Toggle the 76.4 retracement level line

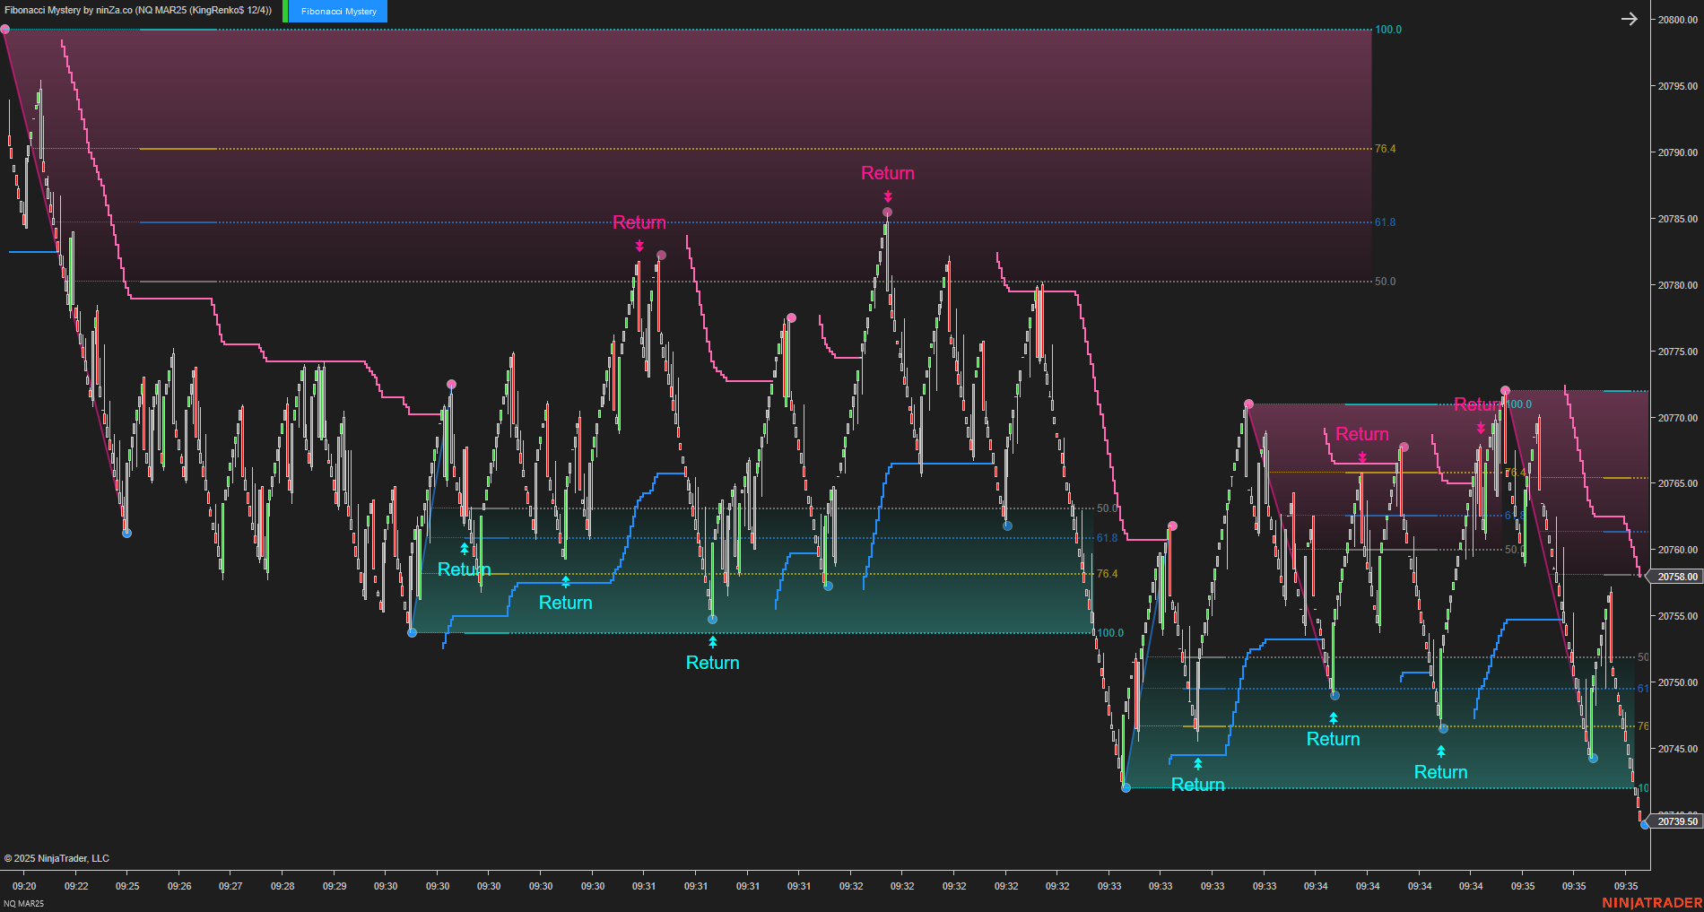[1384, 149]
